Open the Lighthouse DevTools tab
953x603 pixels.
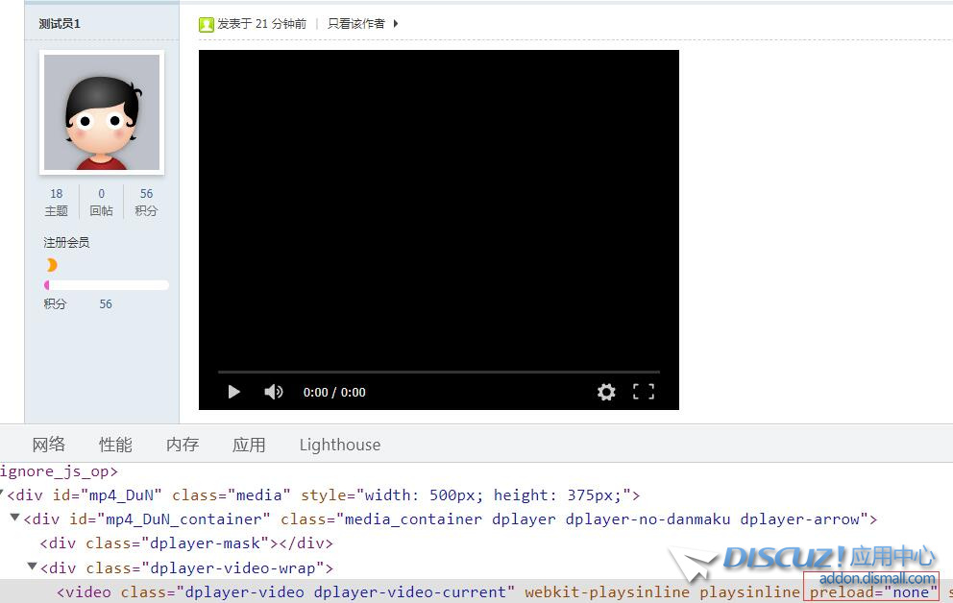339,445
